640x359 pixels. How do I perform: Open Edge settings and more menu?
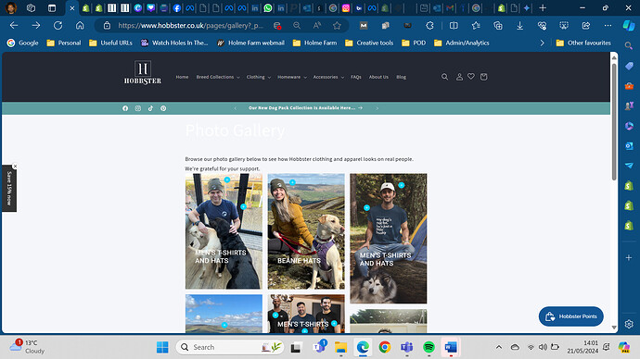coord(608,25)
